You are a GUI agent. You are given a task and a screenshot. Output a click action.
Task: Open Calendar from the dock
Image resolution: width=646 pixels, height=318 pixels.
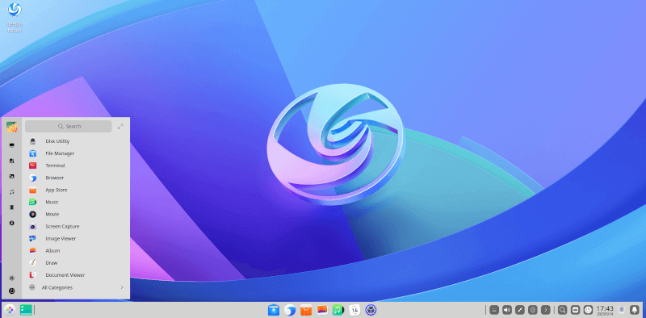[x=354, y=310]
